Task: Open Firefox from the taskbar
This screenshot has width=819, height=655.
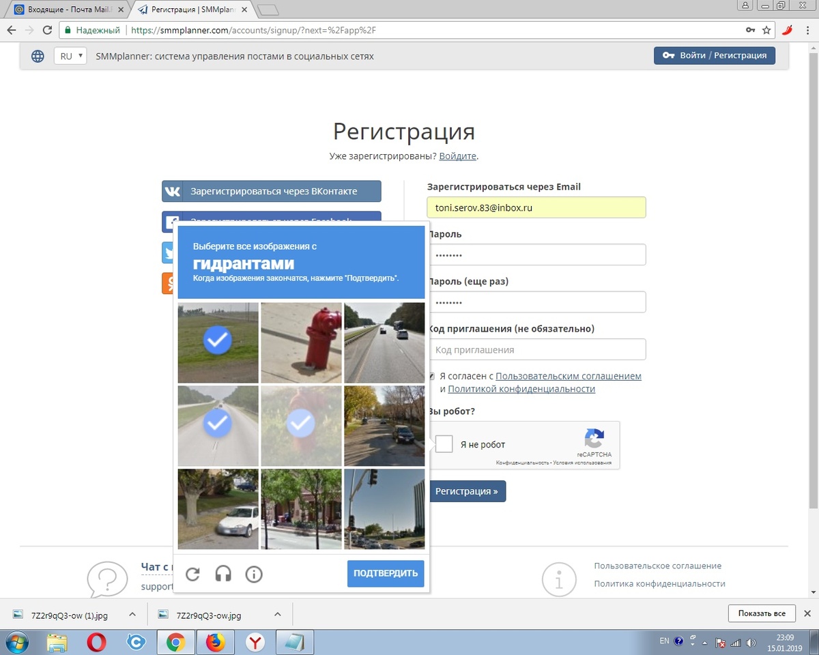Action: pos(215,642)
